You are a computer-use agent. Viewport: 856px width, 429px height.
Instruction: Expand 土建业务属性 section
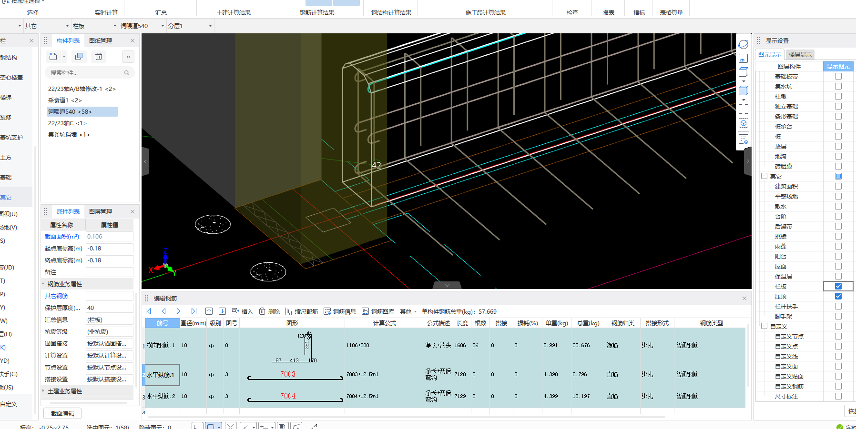coord(43,391)
